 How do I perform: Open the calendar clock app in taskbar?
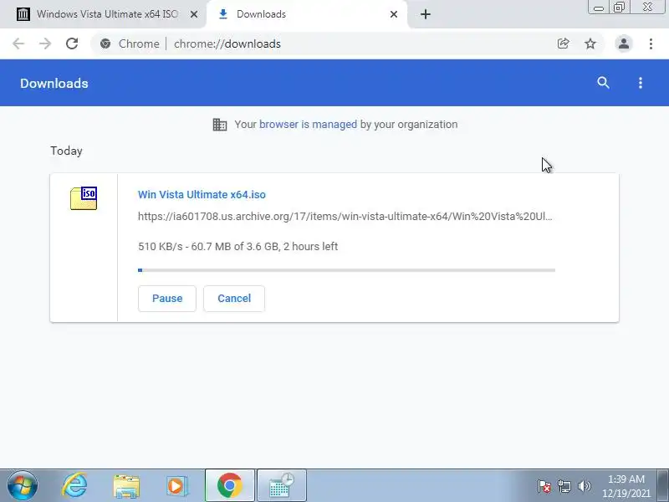[282, 486]
